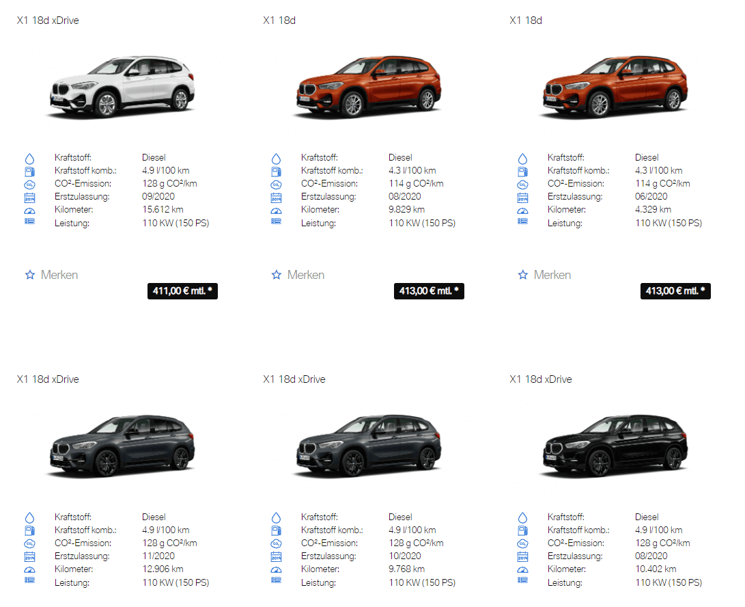The width and height of the screenshot is (745, 607).
Task: Click the speedometer icon beside 10.402 km
Action: pos(522,570)
